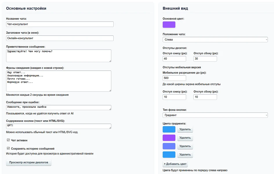This screenshot has width=274, height=174.
Task: Open the 'Положение чата' dropdown
Action: [x=215, y=39]
